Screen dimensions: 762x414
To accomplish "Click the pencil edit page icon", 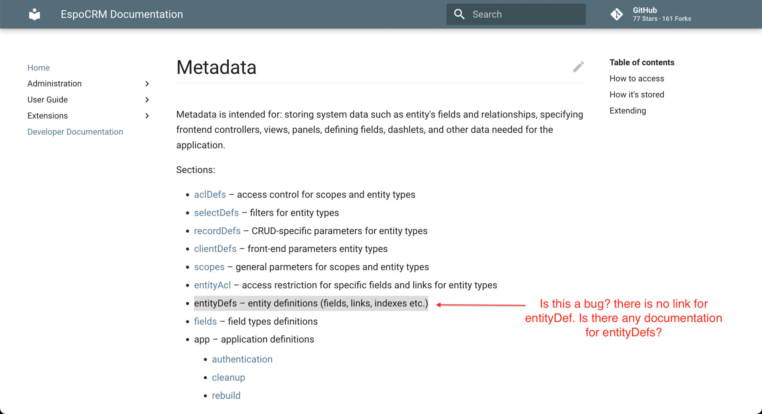I will click(578, 67).
